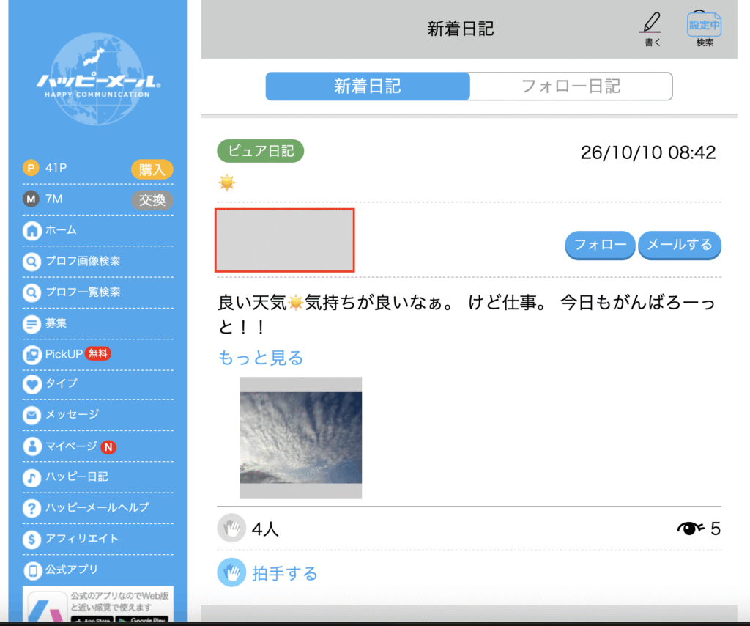
Task: Click the フォロー button
Action: click(x=601, y=245)
